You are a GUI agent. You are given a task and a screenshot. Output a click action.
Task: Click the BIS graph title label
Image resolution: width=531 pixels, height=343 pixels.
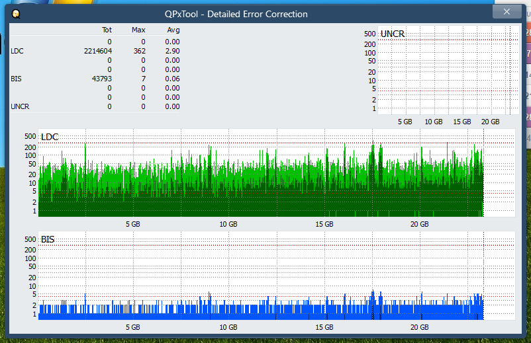pos(48,239)
